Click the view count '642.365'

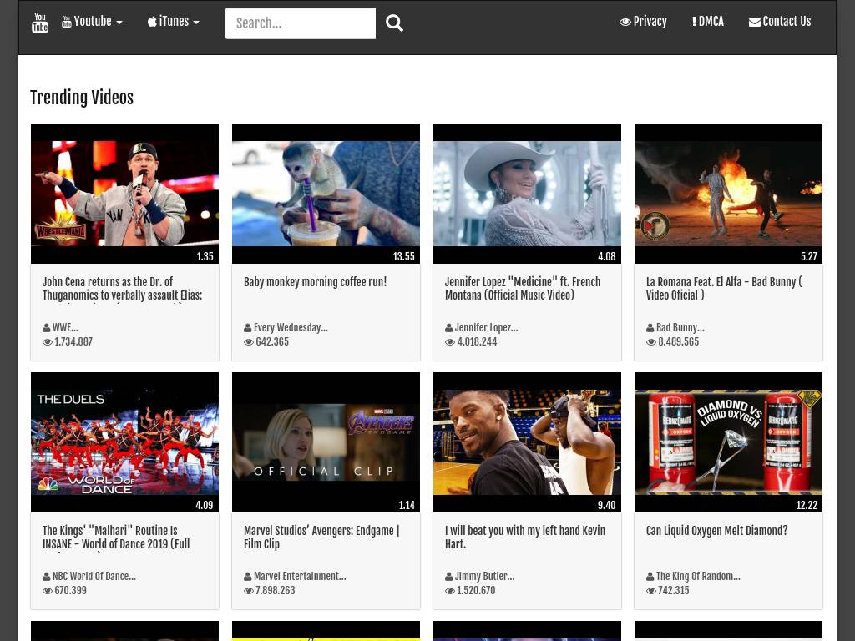(272, 341)
